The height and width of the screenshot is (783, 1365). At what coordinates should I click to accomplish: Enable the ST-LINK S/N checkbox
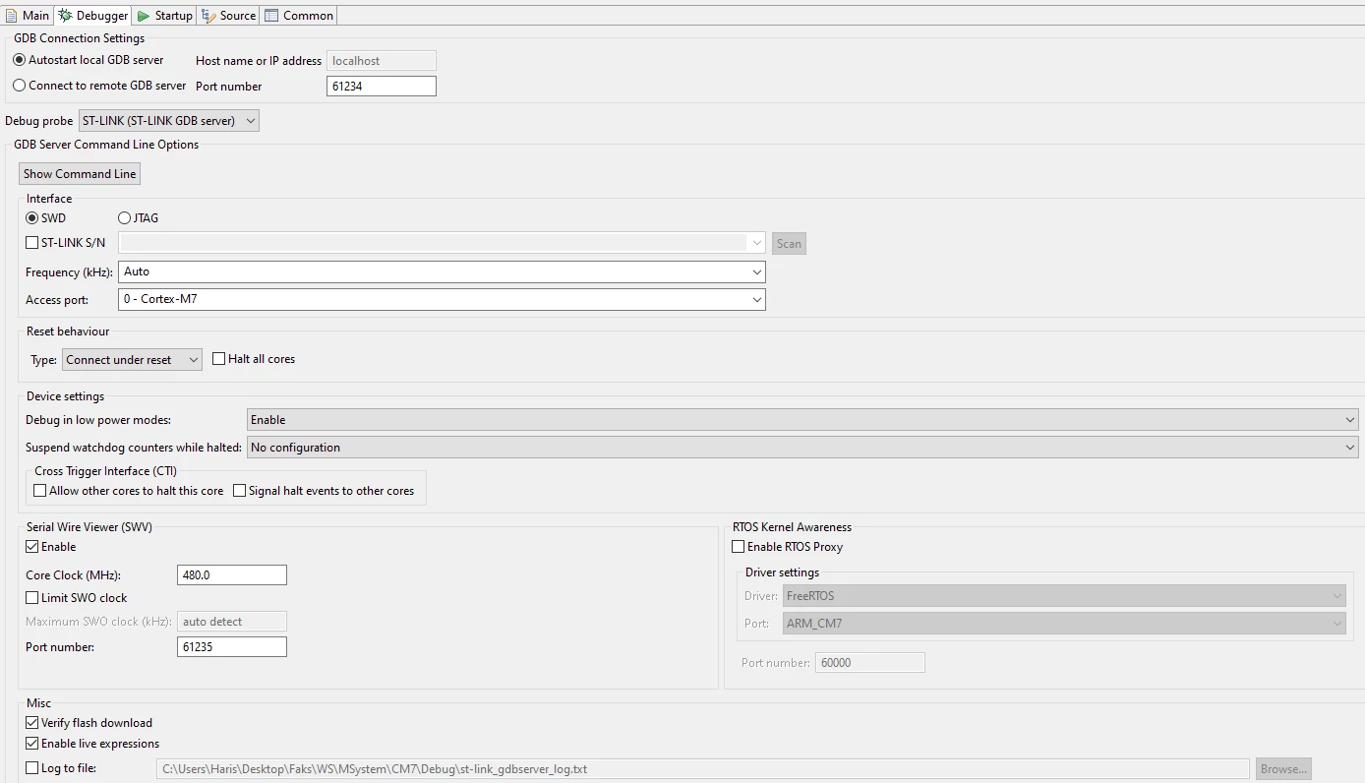coord(32,243)
